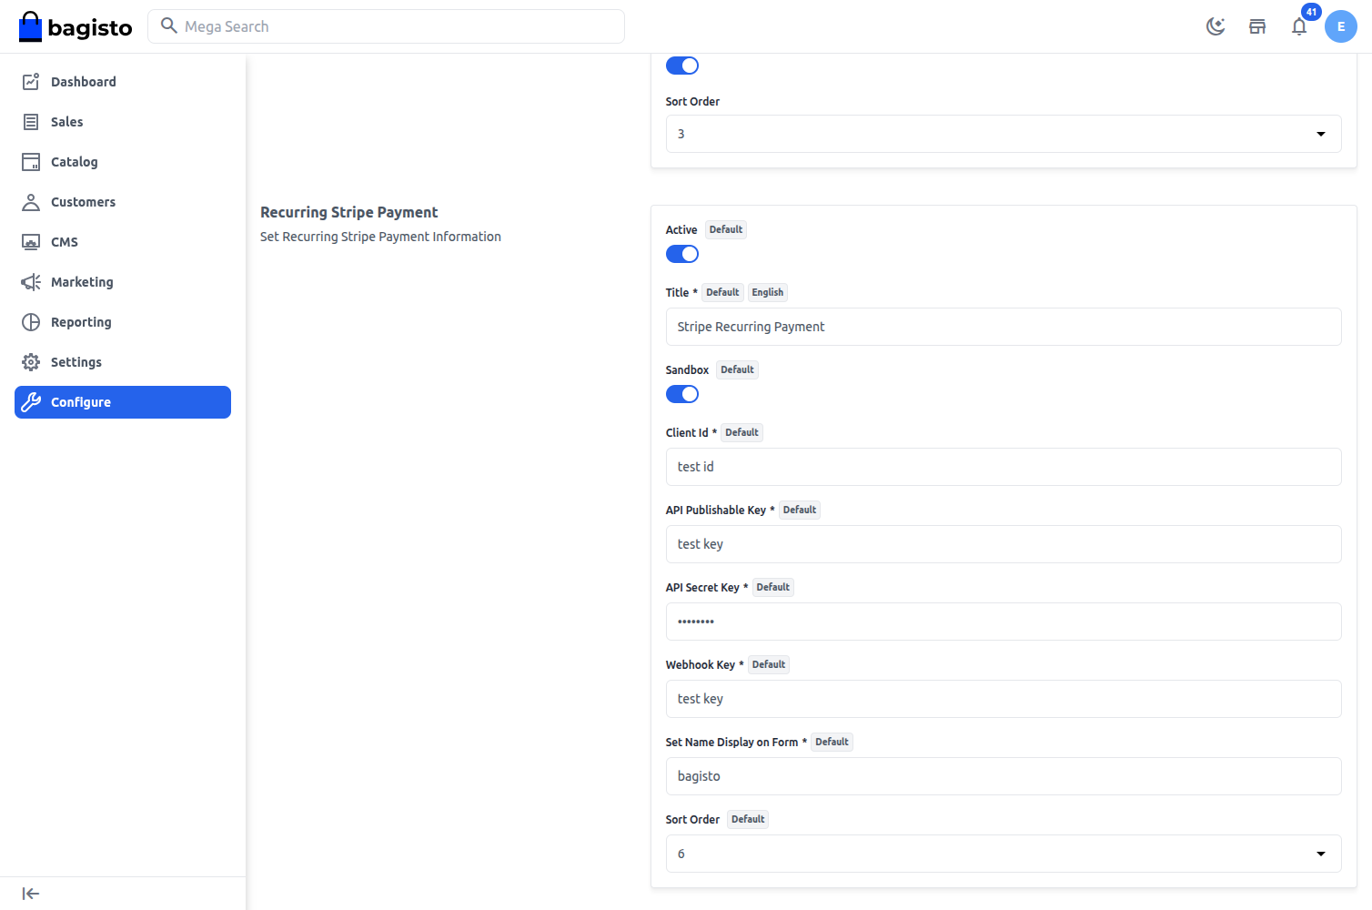Open the user profile avatar
The image size is (1372, 910).
(x=1341, y=26)
